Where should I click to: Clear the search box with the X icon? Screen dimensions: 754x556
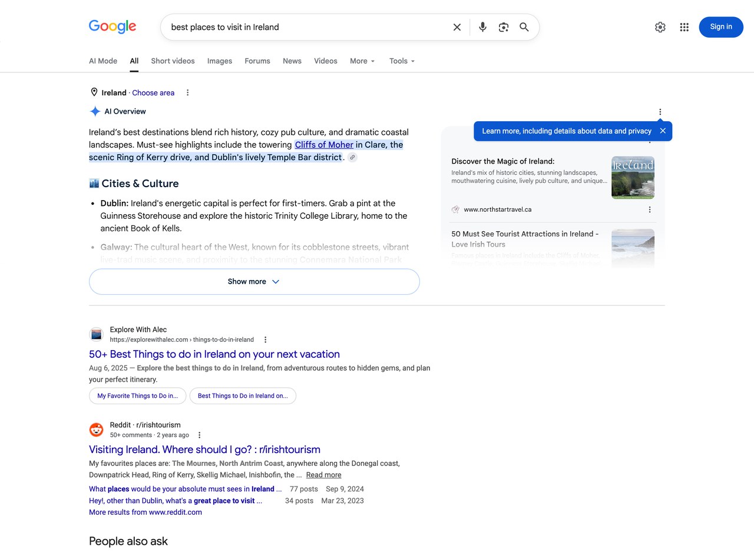click(x=457, y=27)
